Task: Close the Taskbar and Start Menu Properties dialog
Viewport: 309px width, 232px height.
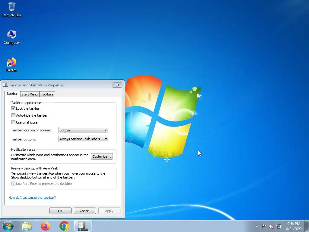Action: coord(117,85)
